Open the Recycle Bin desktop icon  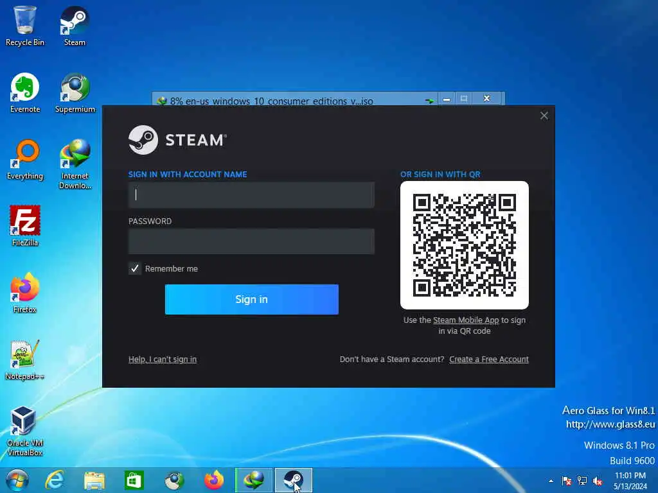click(25, 26)
